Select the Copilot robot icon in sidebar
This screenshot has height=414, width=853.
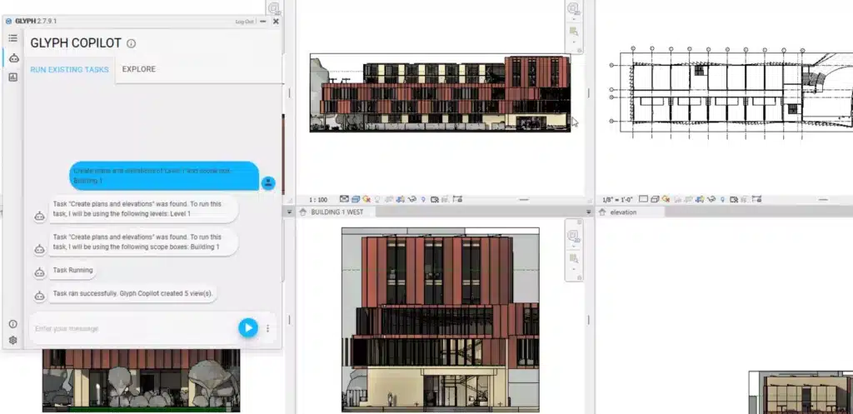(x=13, y=57)
